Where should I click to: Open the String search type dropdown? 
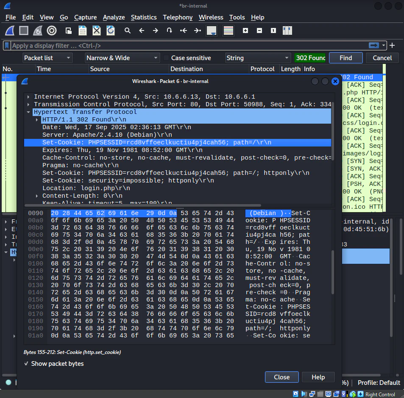click(x=258, y=58)
